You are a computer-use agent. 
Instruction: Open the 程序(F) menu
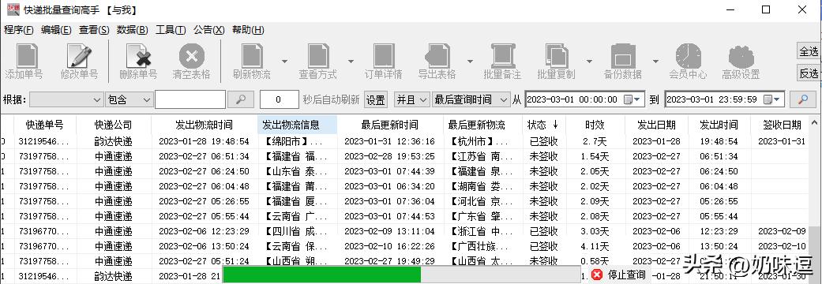coord(19,30)
